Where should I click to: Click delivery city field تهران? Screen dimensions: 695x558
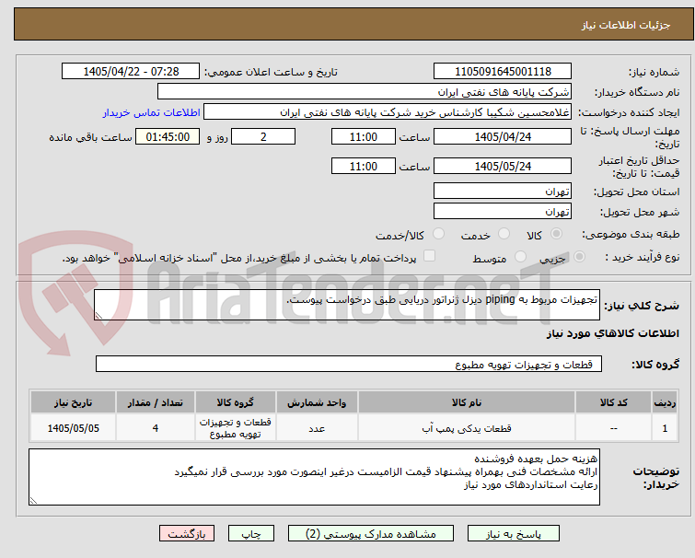[x=503, y=212]
